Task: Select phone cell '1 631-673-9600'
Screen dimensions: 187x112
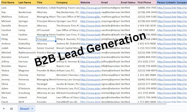Action: pyautogui.click(x=147, y=44)
